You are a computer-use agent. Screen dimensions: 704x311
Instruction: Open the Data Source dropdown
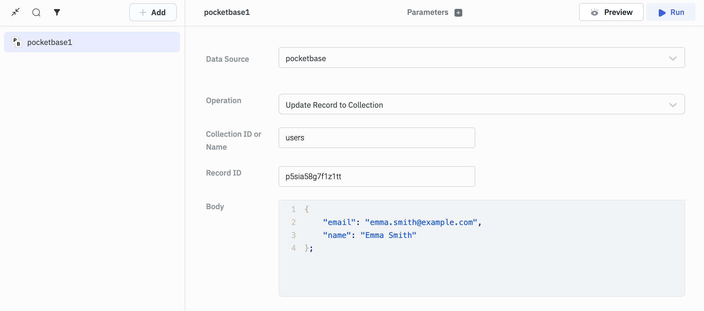point(482,58)
